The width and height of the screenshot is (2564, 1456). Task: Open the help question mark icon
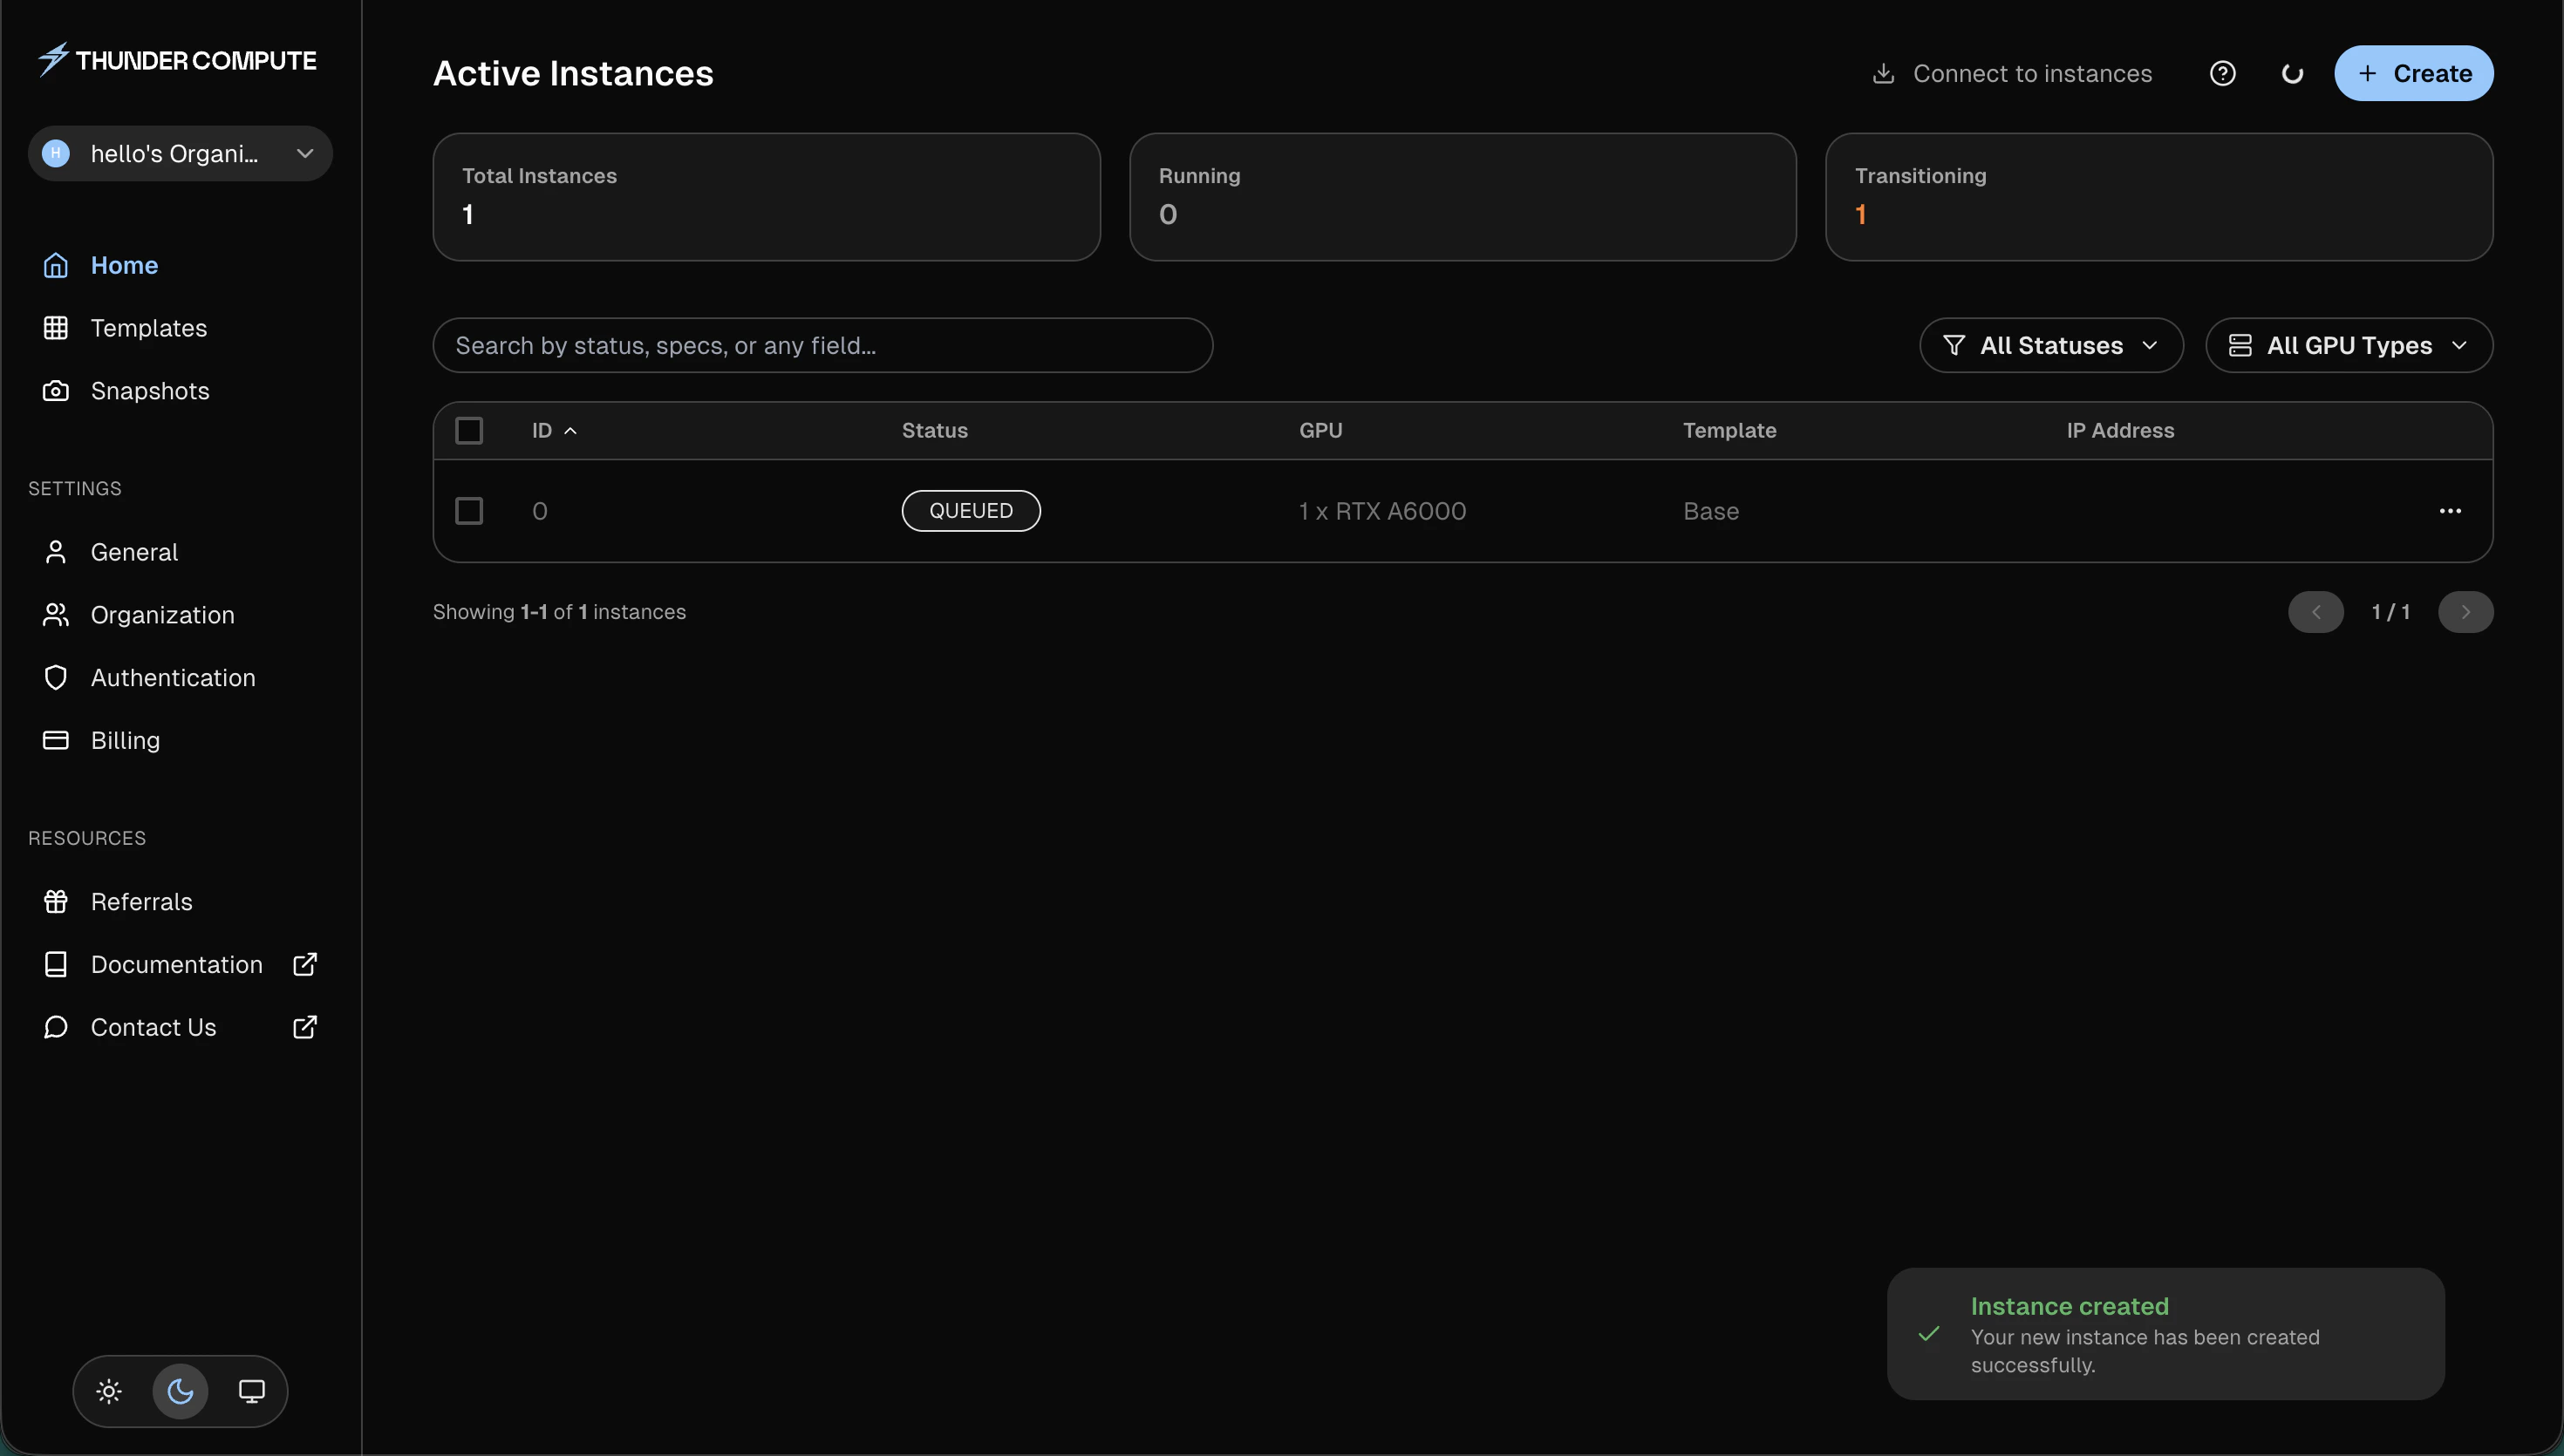point(2222,73)
